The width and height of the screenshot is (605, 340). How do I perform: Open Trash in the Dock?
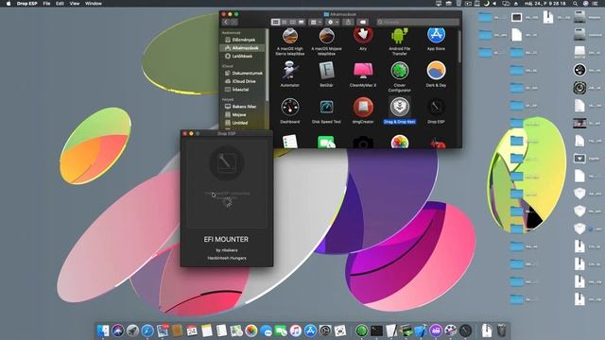click(501, 331)
